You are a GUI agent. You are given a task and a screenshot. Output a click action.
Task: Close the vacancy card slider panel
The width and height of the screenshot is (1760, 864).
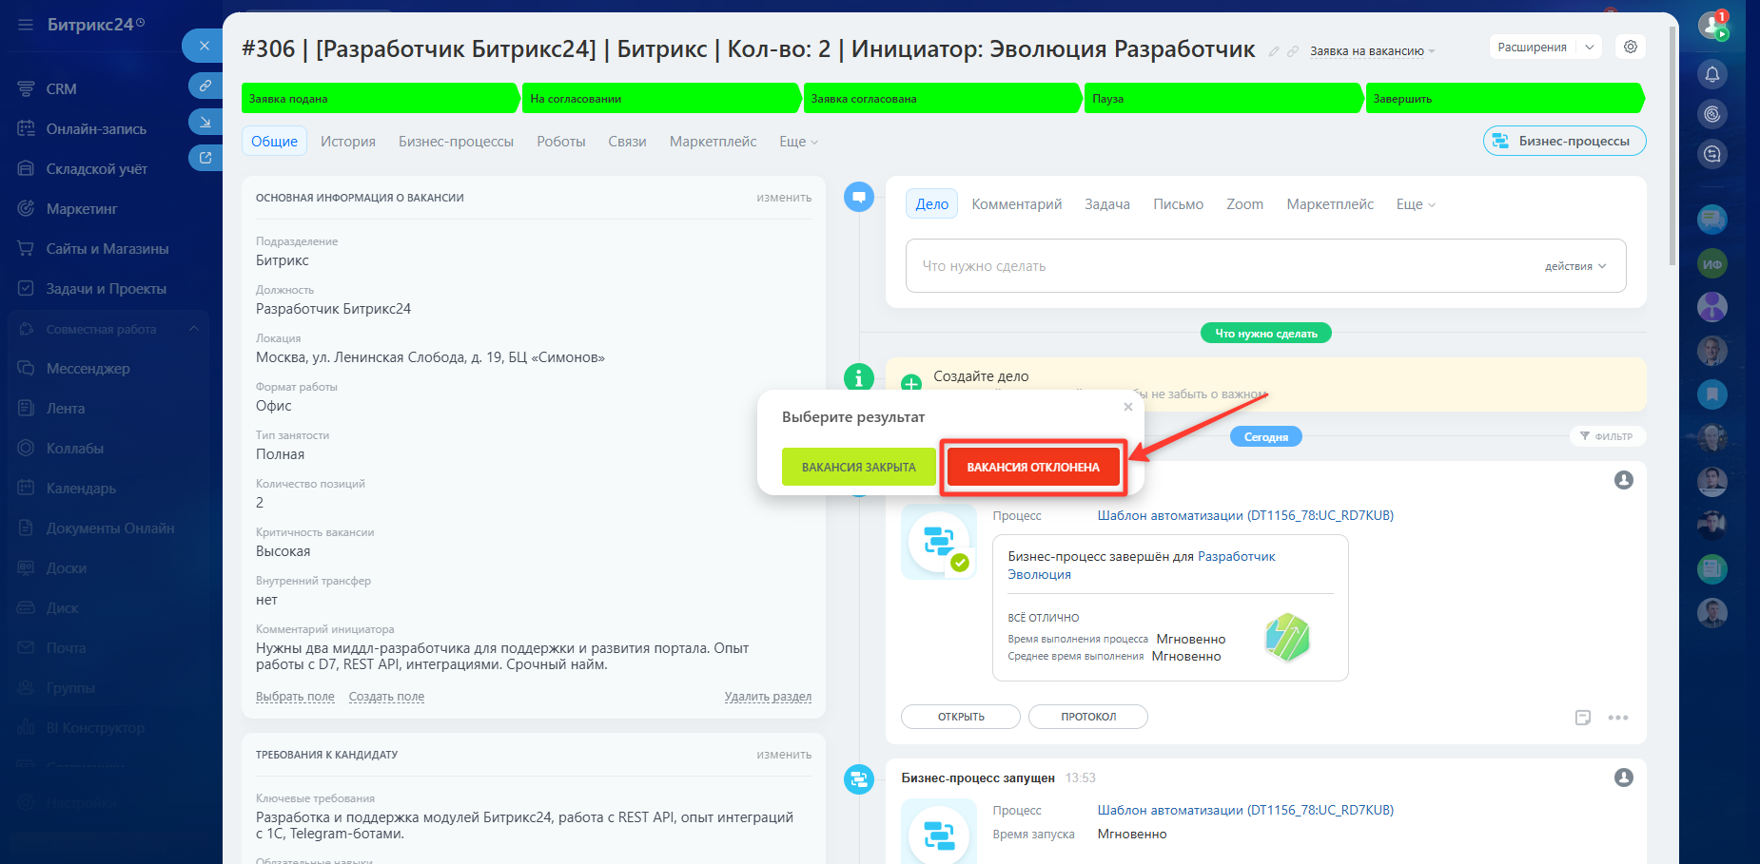click(x=204, y=46)
